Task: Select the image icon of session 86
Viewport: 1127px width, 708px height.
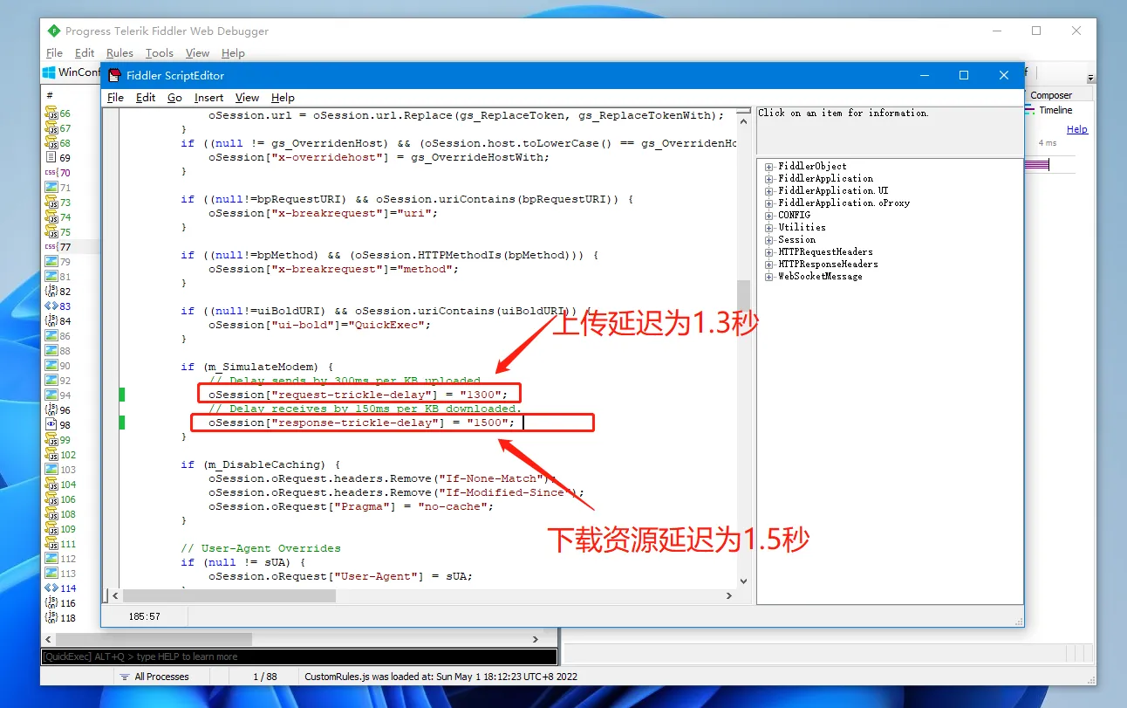Action: (51, 336)
